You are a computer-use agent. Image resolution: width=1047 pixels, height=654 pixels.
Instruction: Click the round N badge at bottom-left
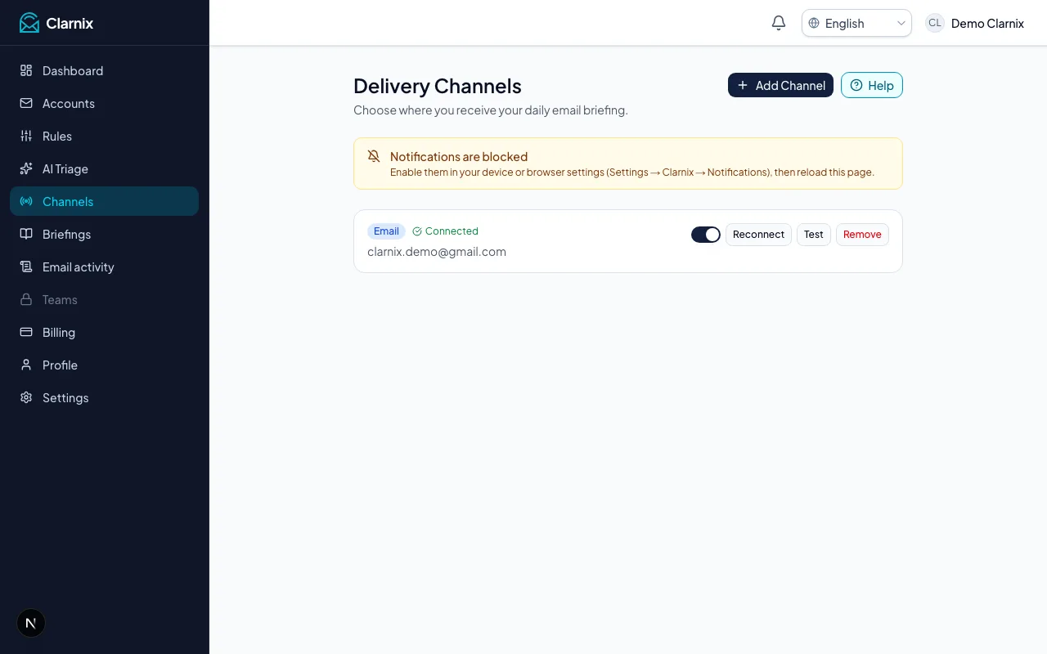tap(31, 623)
